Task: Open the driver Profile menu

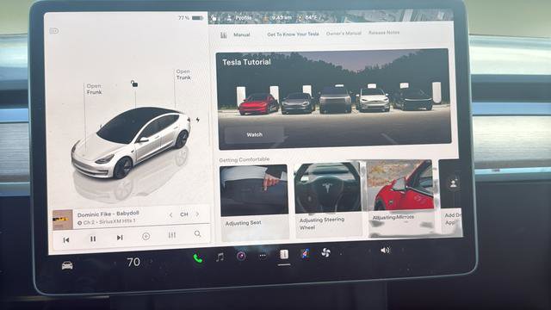Action: [239, 17]
